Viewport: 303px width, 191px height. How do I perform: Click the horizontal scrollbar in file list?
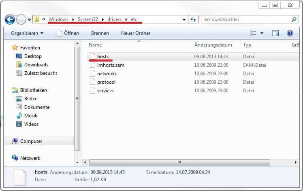[178, 162]
